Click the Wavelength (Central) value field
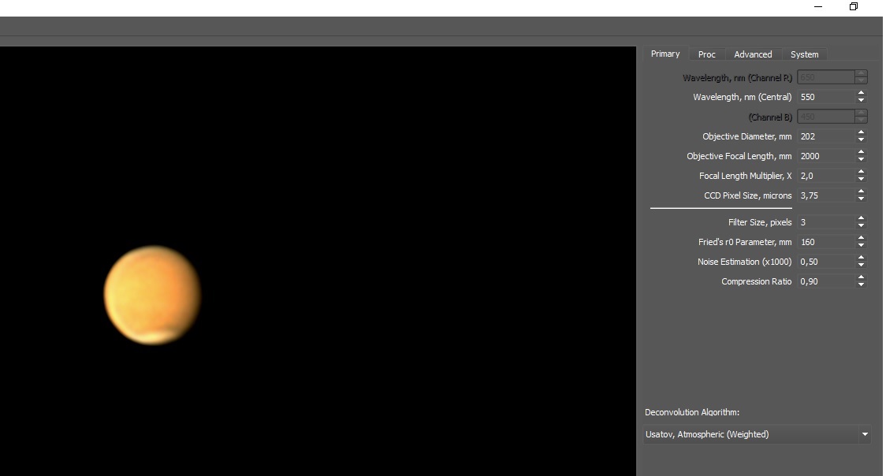 click(825, 97)
